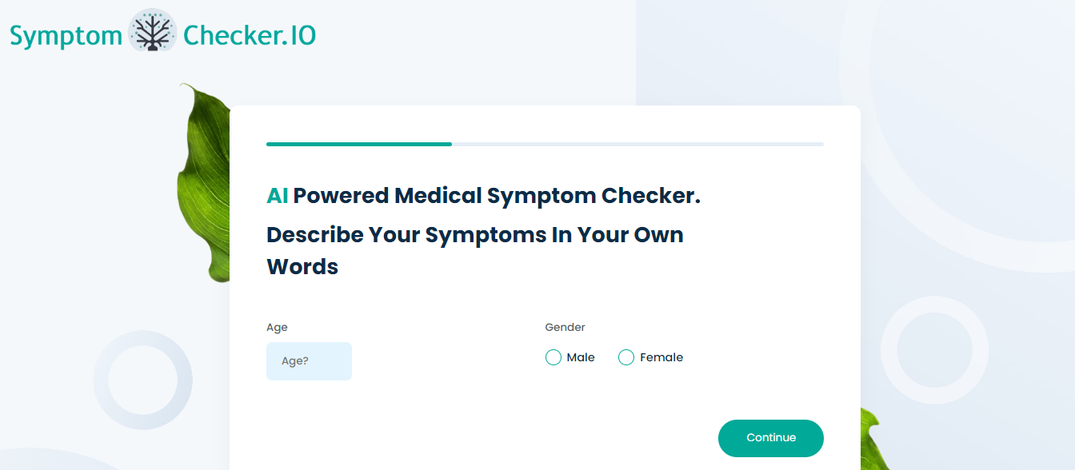This screenshot has height=470, width=1075.
Task: Click the Female radio circle
Action: [626, 357]
